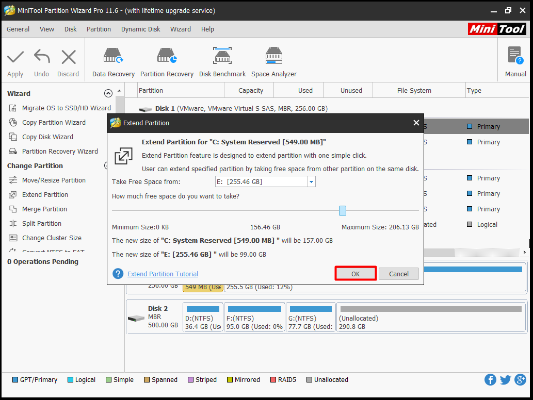Click the Apply checkmark icon
Image resolution: width=533 pixels, height=400 pixels.
pos(15,57)
